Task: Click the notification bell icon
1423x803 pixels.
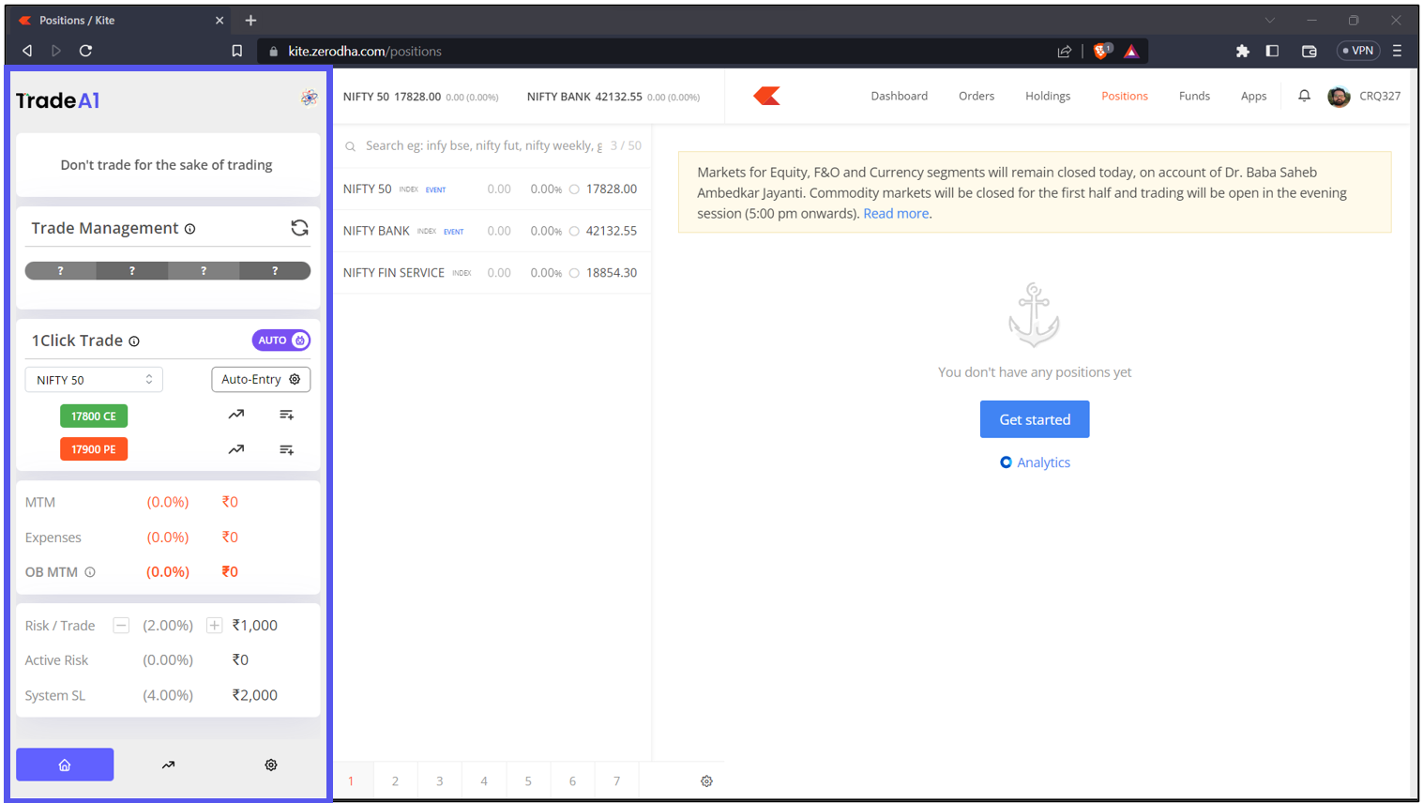Action: click(x=1304, y=96)
